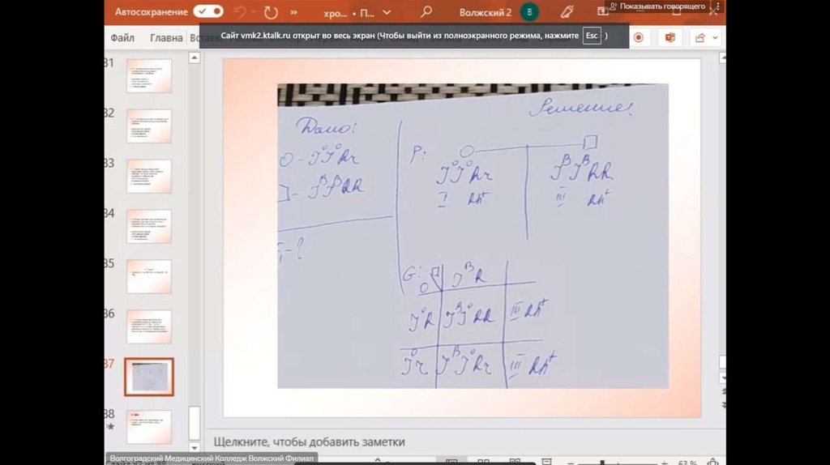
Task: Click thumbnail panel scroll-down arrow
Action: pyautogui.click(x=195, y=447)
